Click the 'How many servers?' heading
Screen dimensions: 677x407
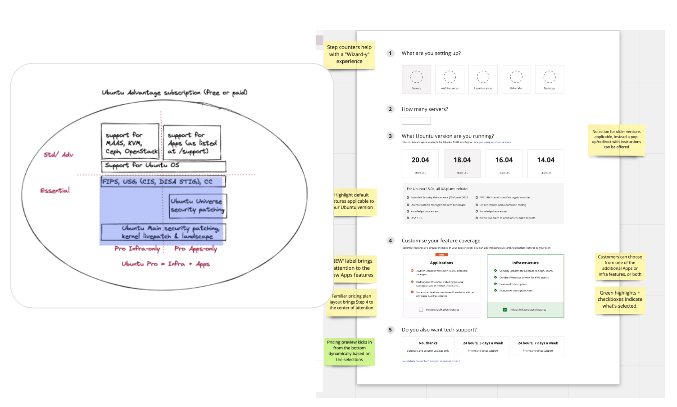[x=425, y=109]
